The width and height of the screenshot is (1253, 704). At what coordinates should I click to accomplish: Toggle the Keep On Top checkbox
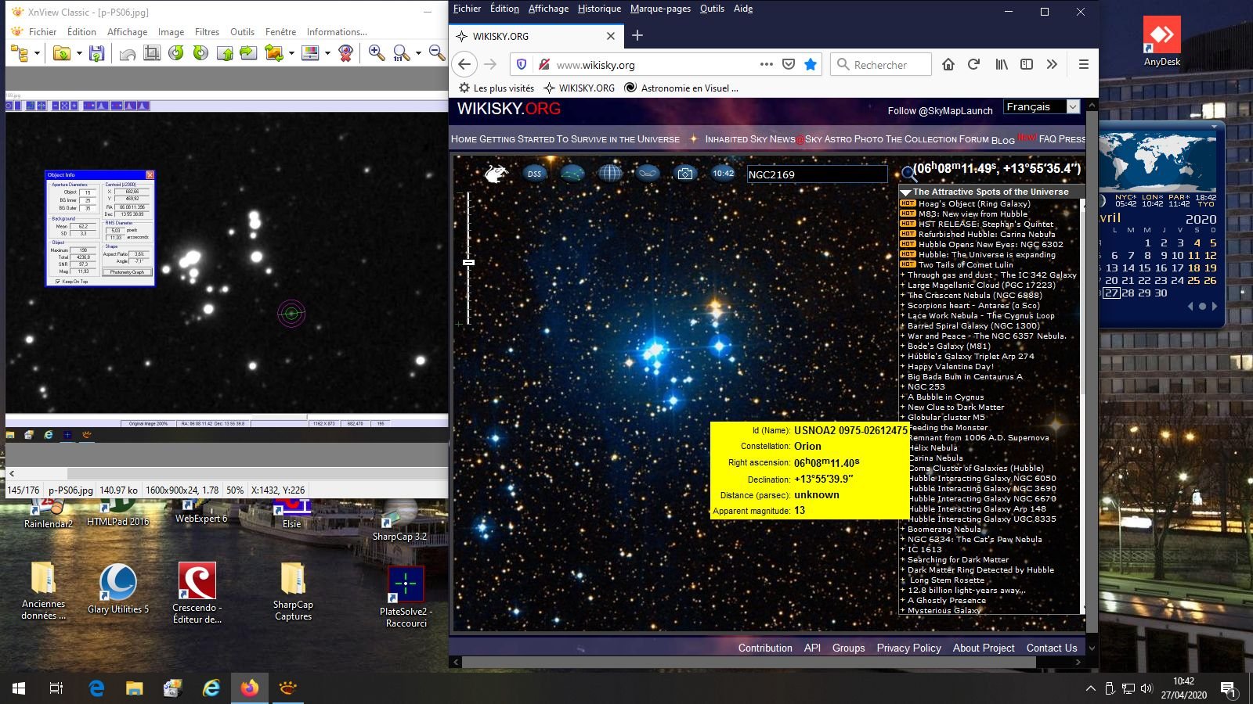click(x=58, y=281)
